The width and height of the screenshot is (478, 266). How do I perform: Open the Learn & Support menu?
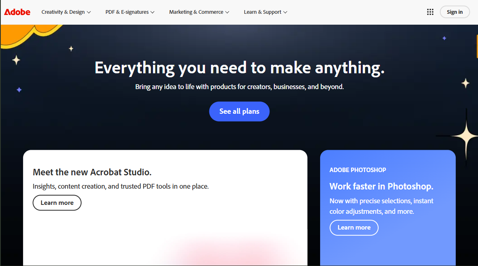pos(265,12)
